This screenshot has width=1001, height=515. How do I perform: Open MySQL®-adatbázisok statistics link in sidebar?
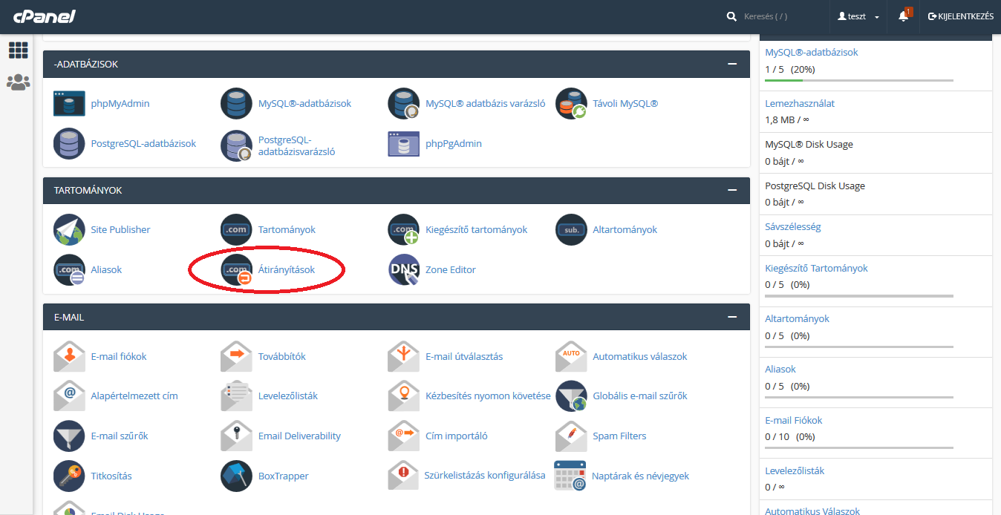[x=812, y=53]
